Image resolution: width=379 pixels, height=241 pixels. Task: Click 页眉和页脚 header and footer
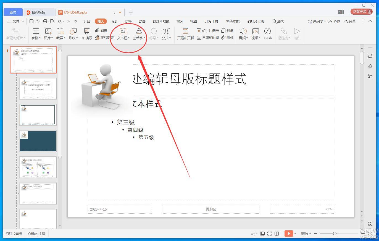click(x=185, y=34)
